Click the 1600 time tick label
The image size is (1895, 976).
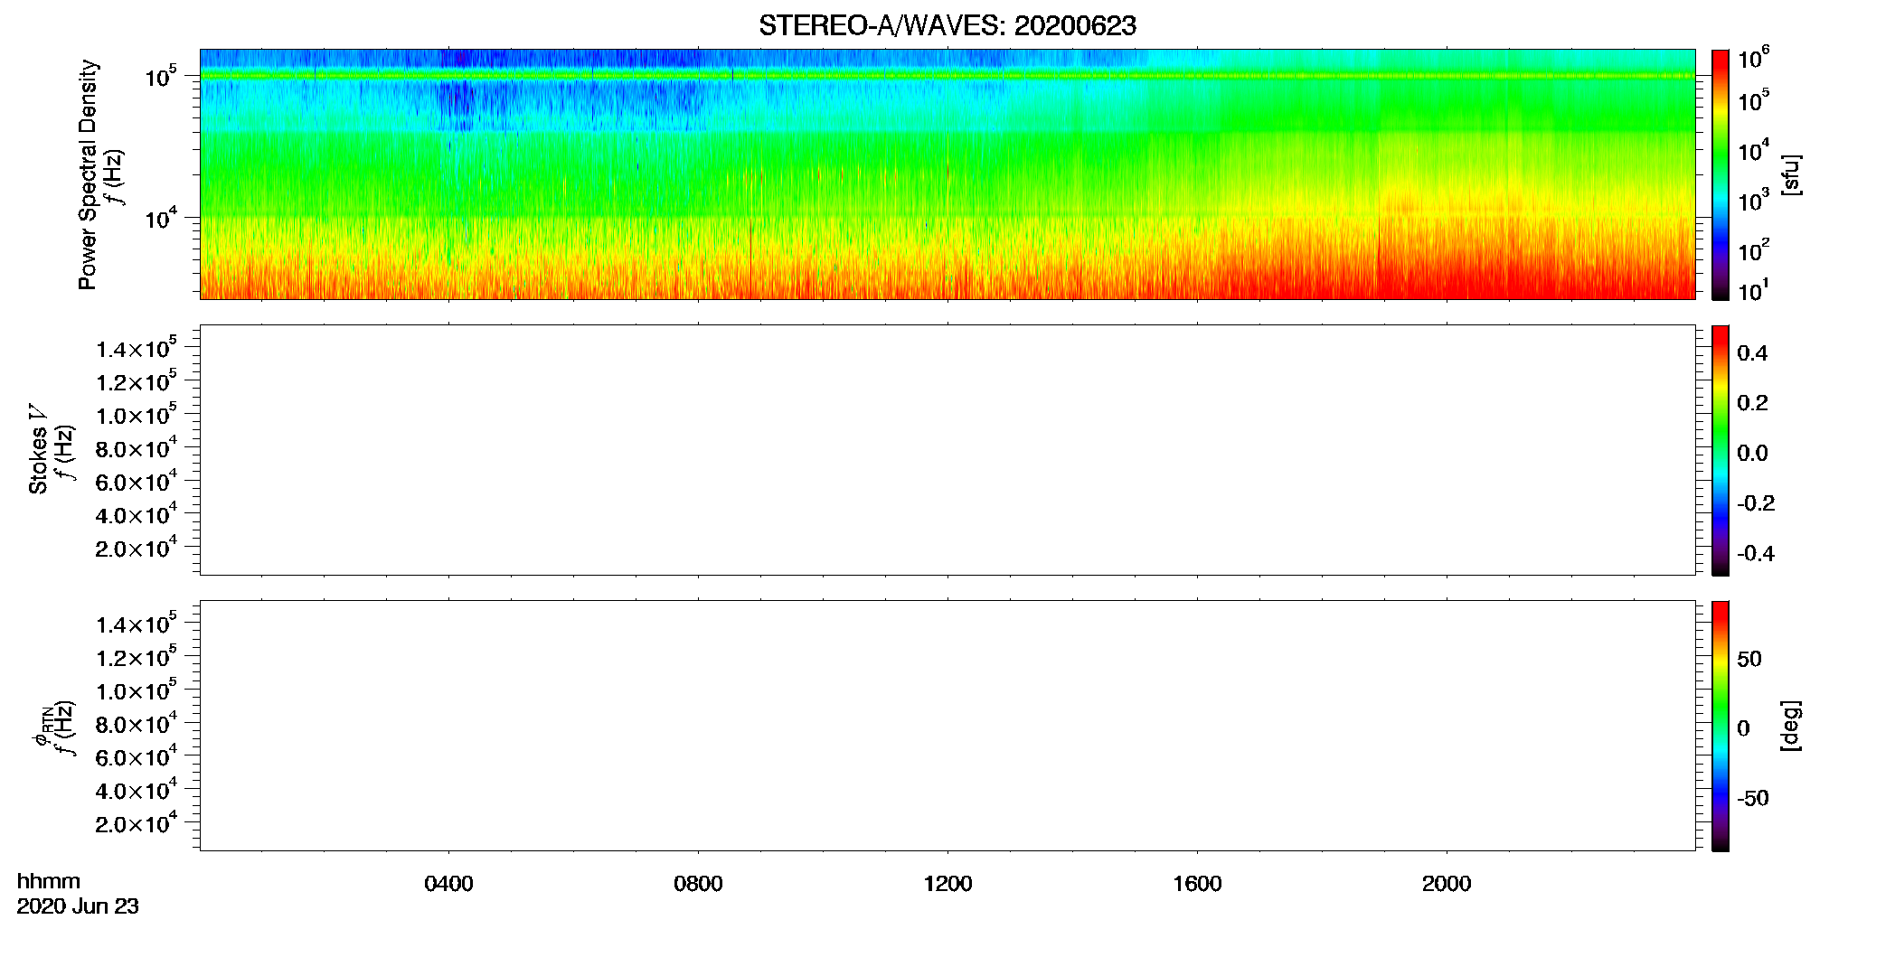1197,884
